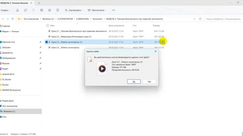Confirm deletion with Да button

(134, 82)
